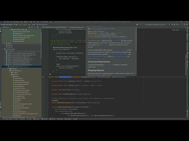Click the Extension link under Constructor Requirements
Image resolution: width=189 pixels, height=141 pixels.
point(109,65)
